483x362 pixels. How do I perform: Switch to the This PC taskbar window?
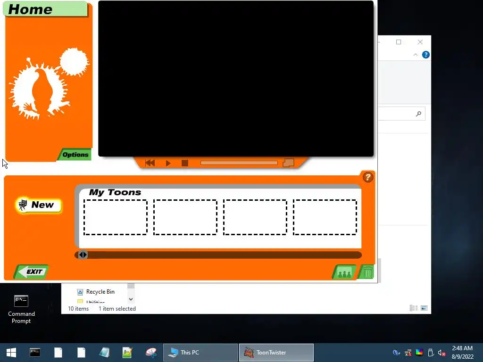pyautogui.click(x=200, y=353)
